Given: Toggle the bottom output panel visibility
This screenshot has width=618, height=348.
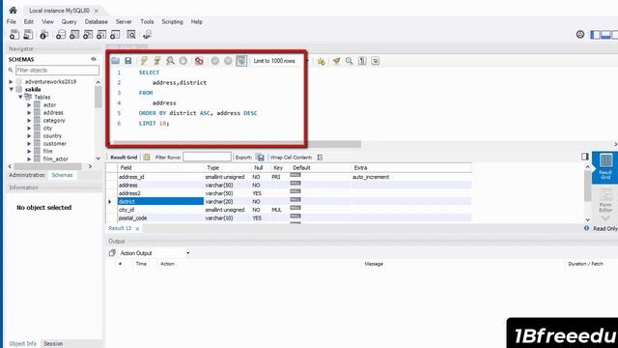Looking at the screenshot, I should click(x=605, y=35).
